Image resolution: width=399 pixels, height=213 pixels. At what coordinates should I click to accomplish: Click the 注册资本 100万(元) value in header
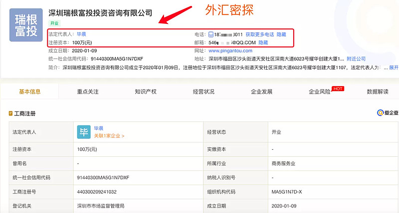coord(82,43)
